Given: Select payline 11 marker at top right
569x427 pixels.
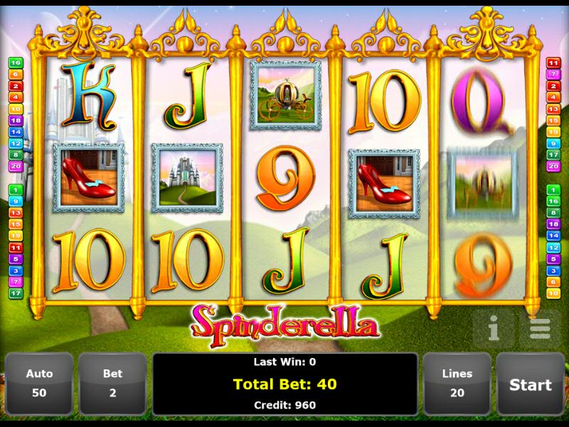Looking at the screenshot, I should [553, 63].
